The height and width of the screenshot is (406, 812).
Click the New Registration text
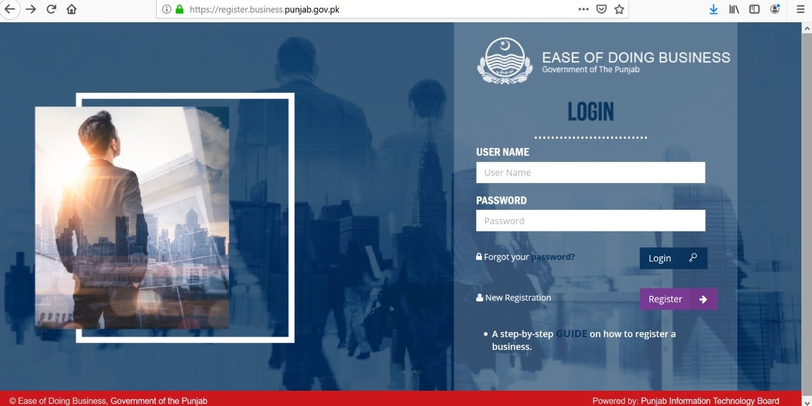pyautogui.click(x=518, y=298)
